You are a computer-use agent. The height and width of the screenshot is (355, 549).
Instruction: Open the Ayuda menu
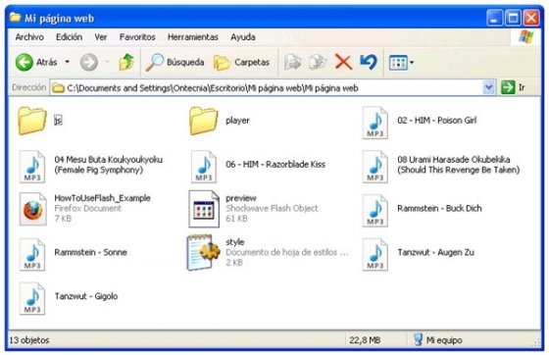[243, 37]
